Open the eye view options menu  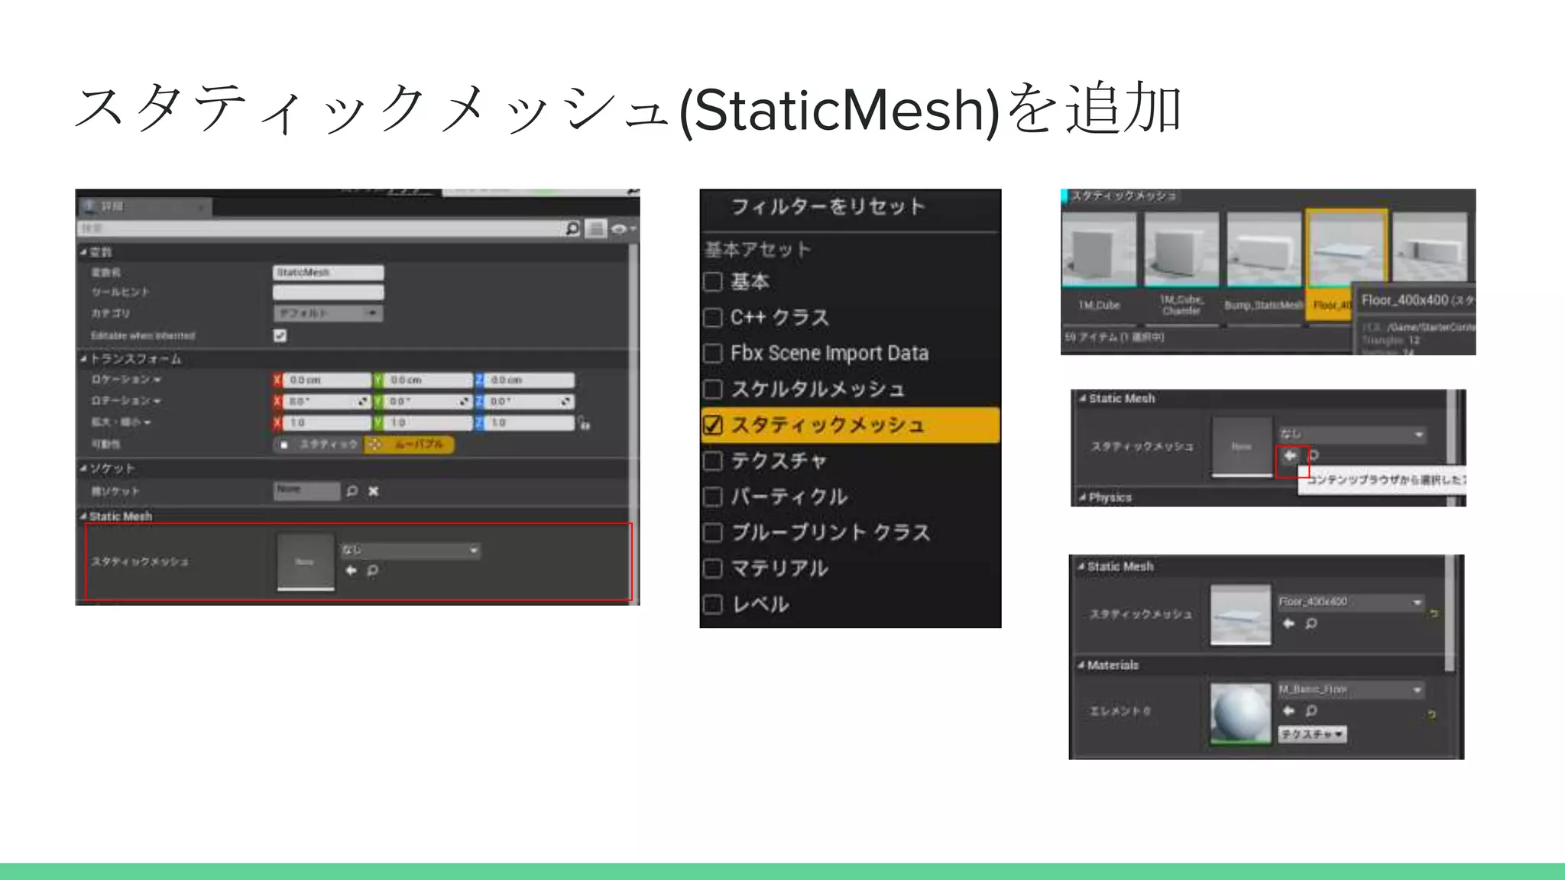click(622, 228)
